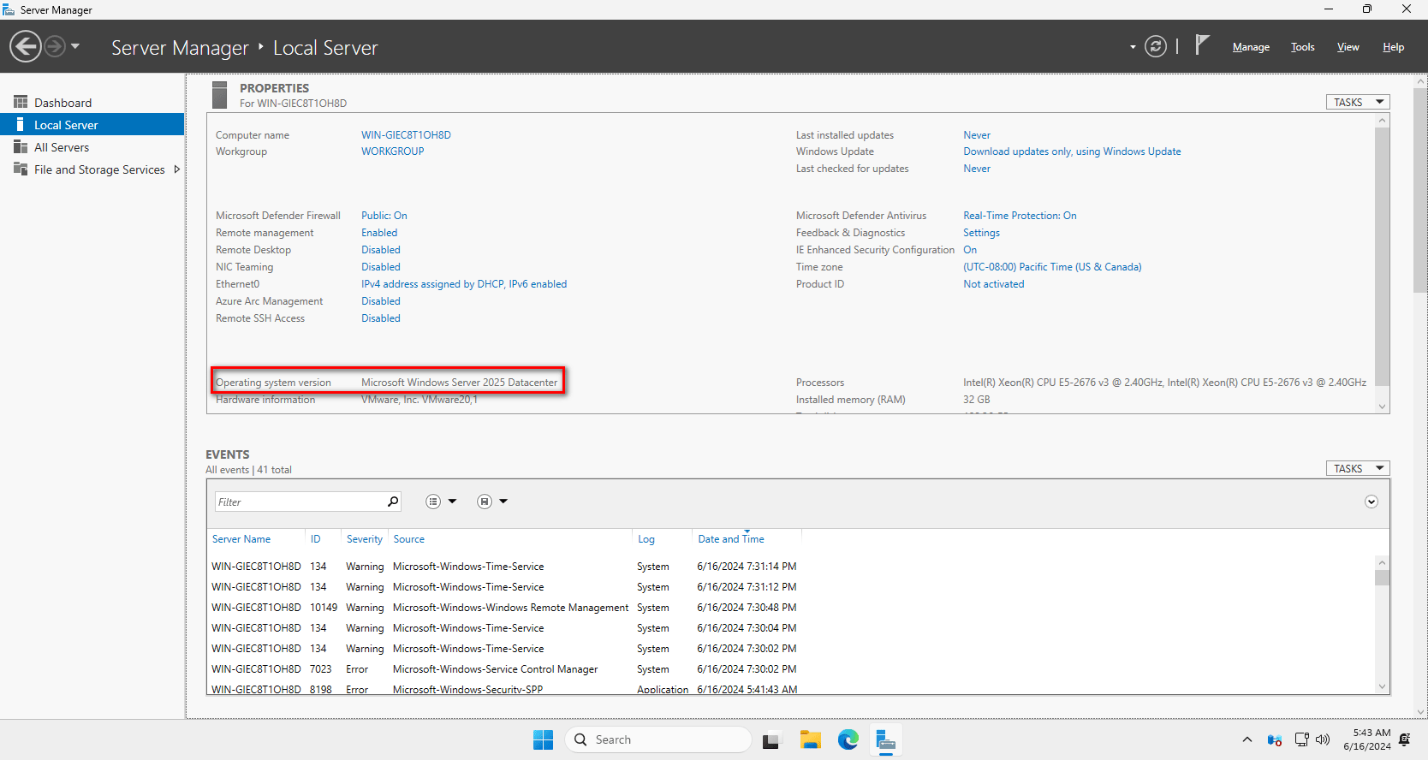
Task: Open the Events TASKS dropdown
Action: coord(1358,468)
